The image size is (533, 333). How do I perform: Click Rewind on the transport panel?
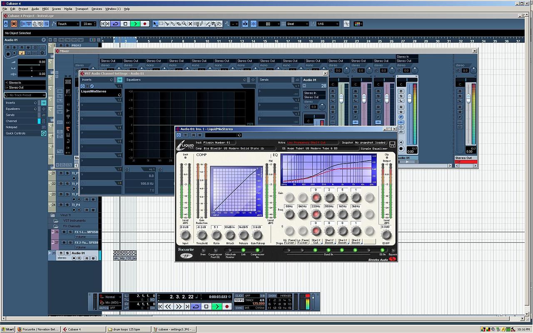[169, 306]
